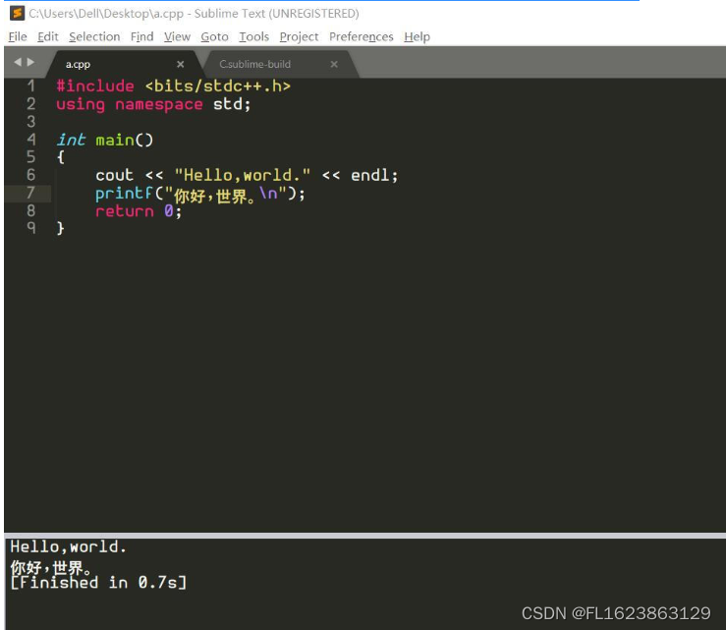Open the Find menu

141,36
